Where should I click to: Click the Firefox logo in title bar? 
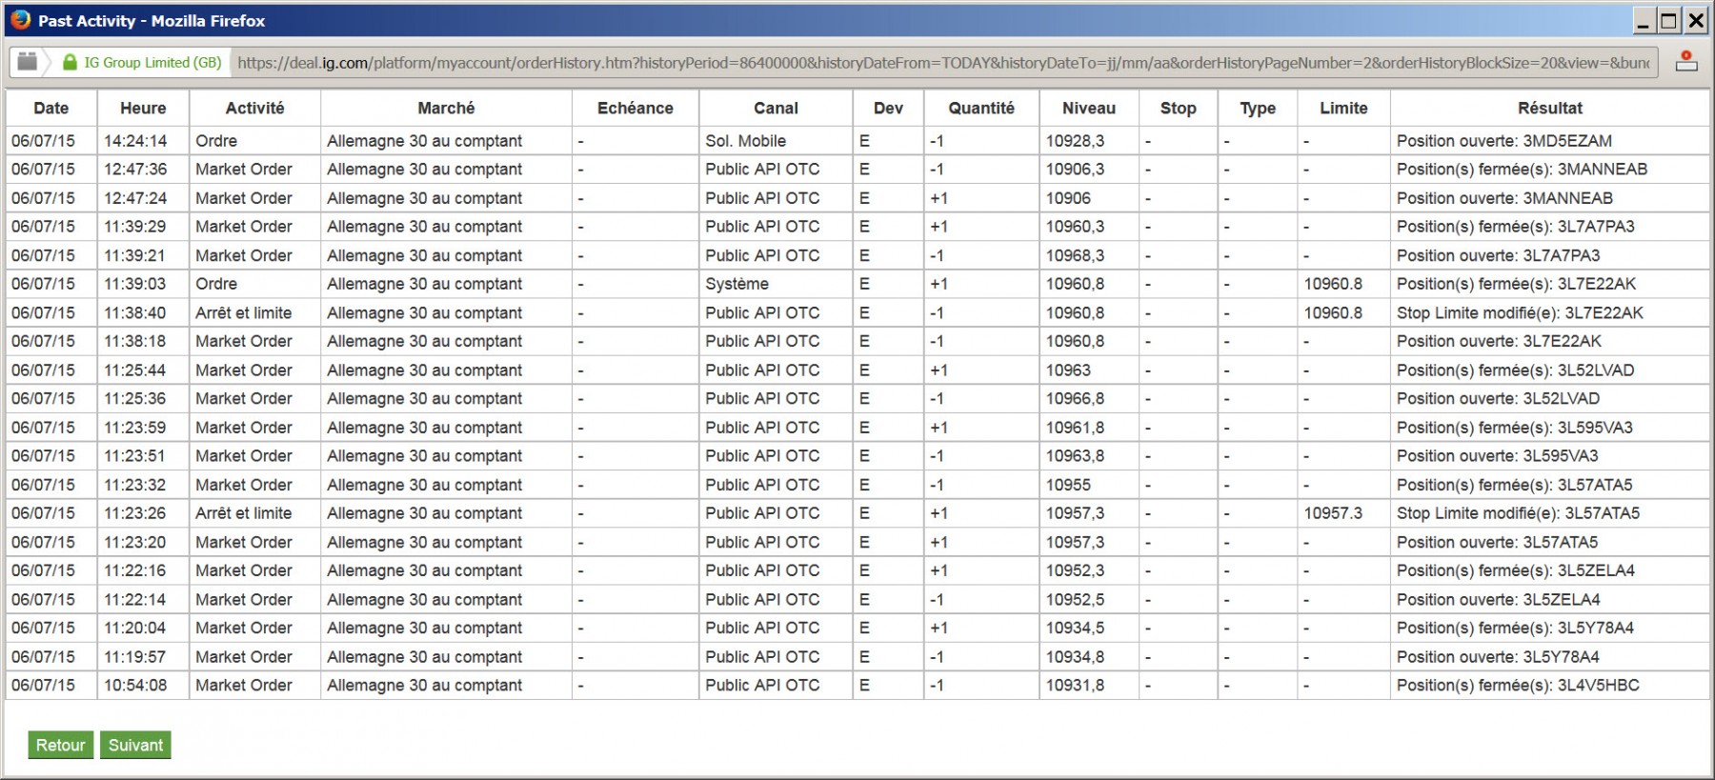pos(20,20)
